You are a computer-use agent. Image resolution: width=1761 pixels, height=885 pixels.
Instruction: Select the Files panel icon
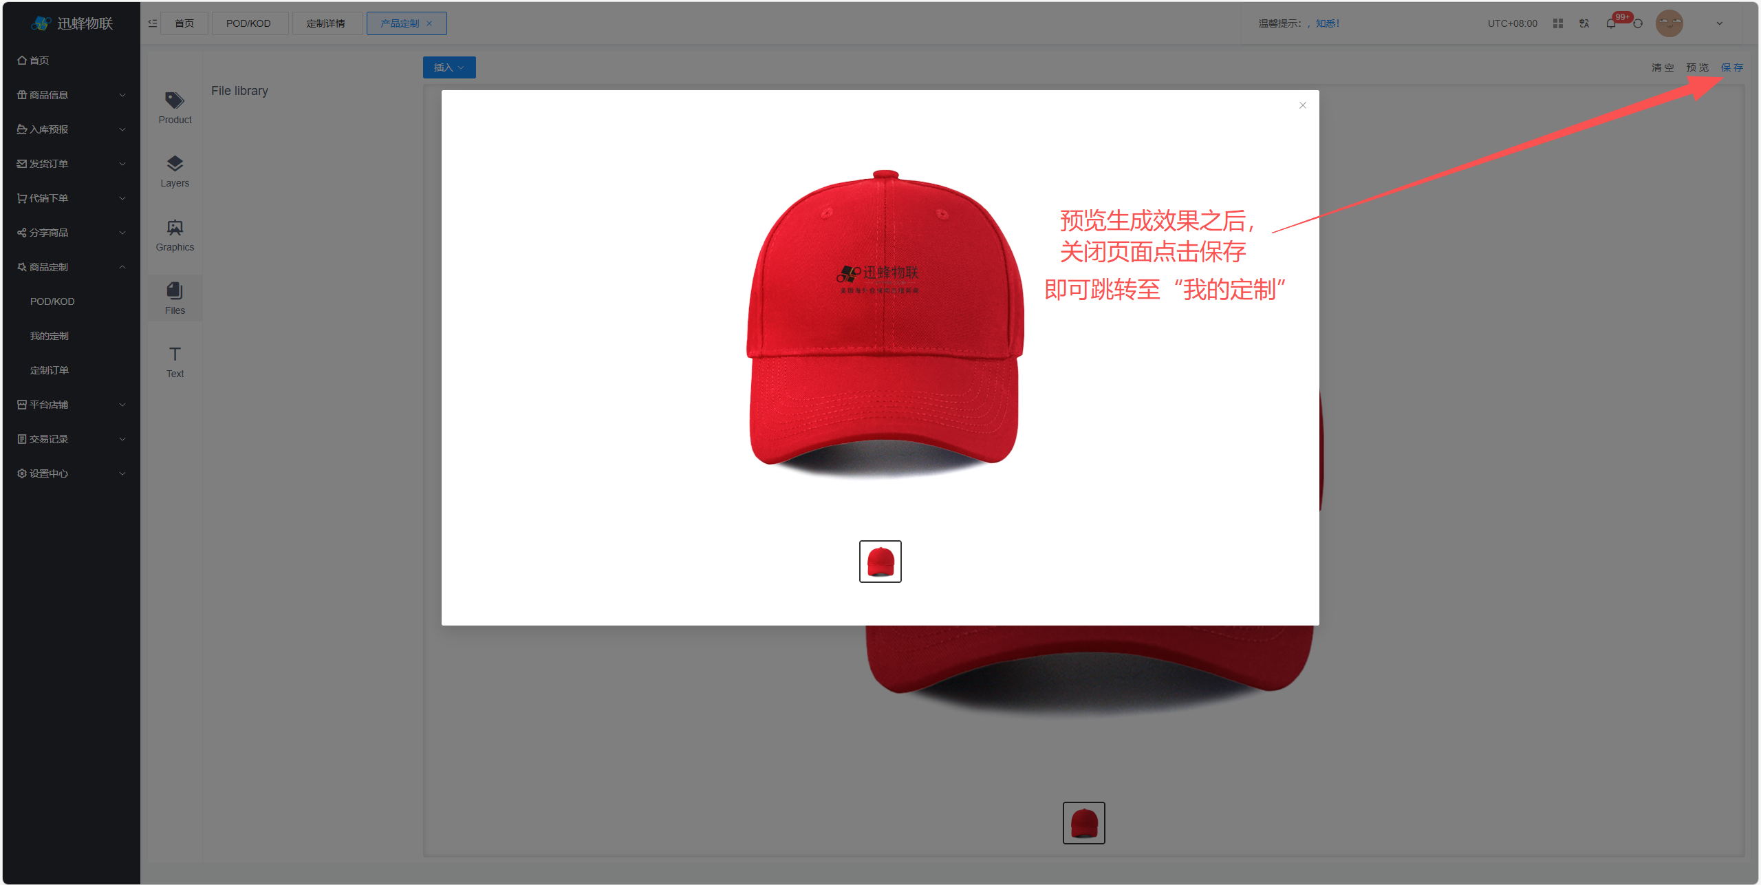[x=175, y=291]
